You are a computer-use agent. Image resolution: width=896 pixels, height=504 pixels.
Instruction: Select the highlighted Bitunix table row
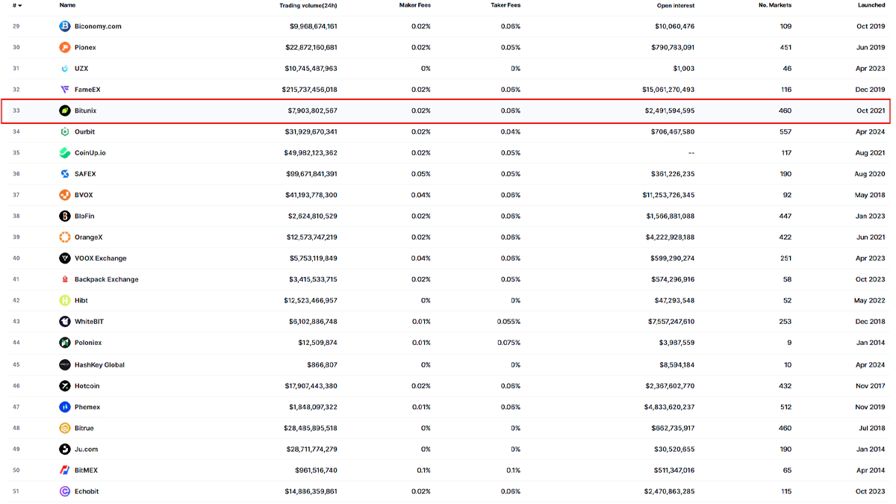point(448,111)
